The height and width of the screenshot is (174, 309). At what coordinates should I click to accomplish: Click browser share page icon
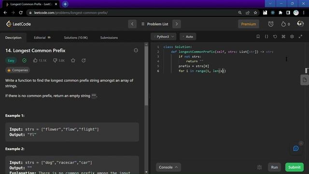[248, 13]
